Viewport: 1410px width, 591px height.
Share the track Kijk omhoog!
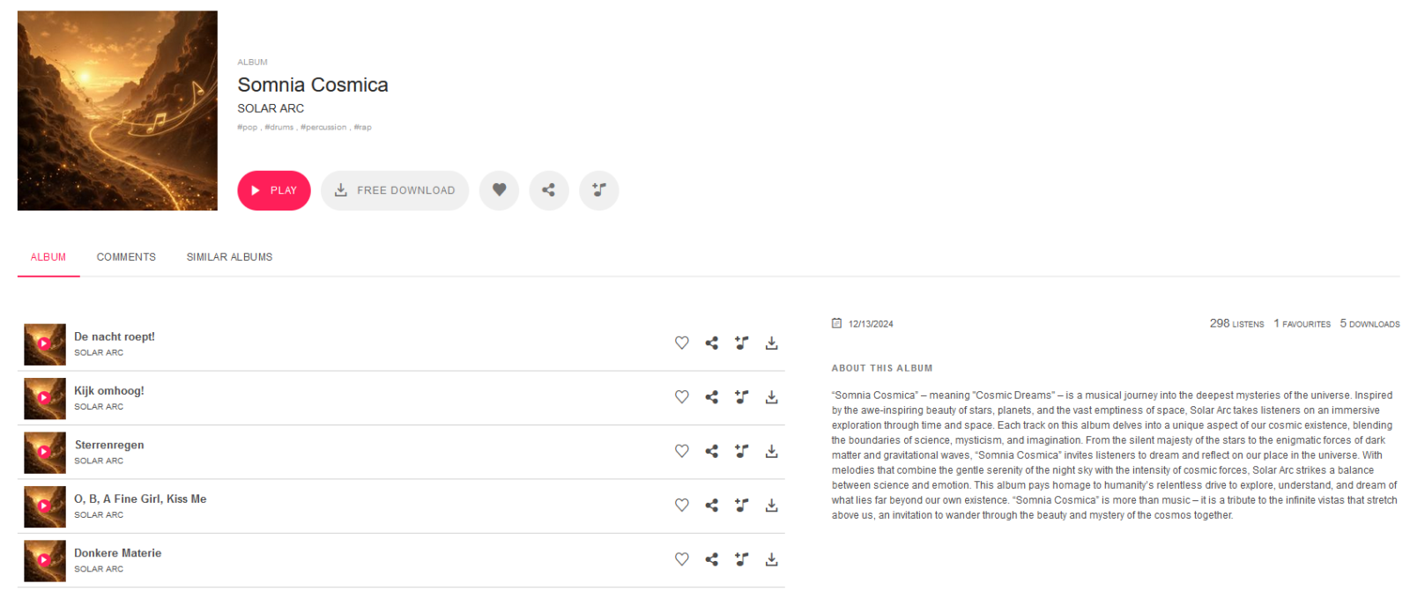[711, 397]
